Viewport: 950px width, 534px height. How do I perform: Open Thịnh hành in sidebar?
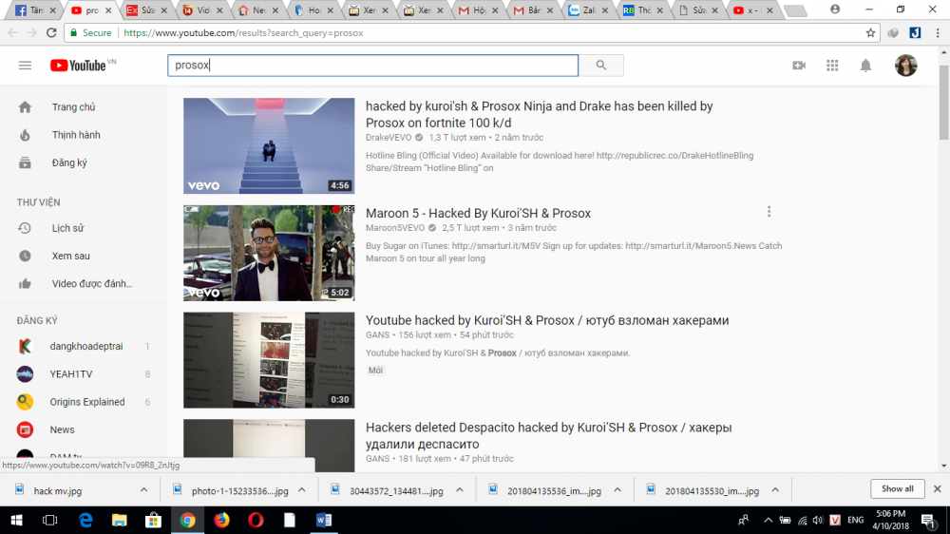tap(76, 135)
